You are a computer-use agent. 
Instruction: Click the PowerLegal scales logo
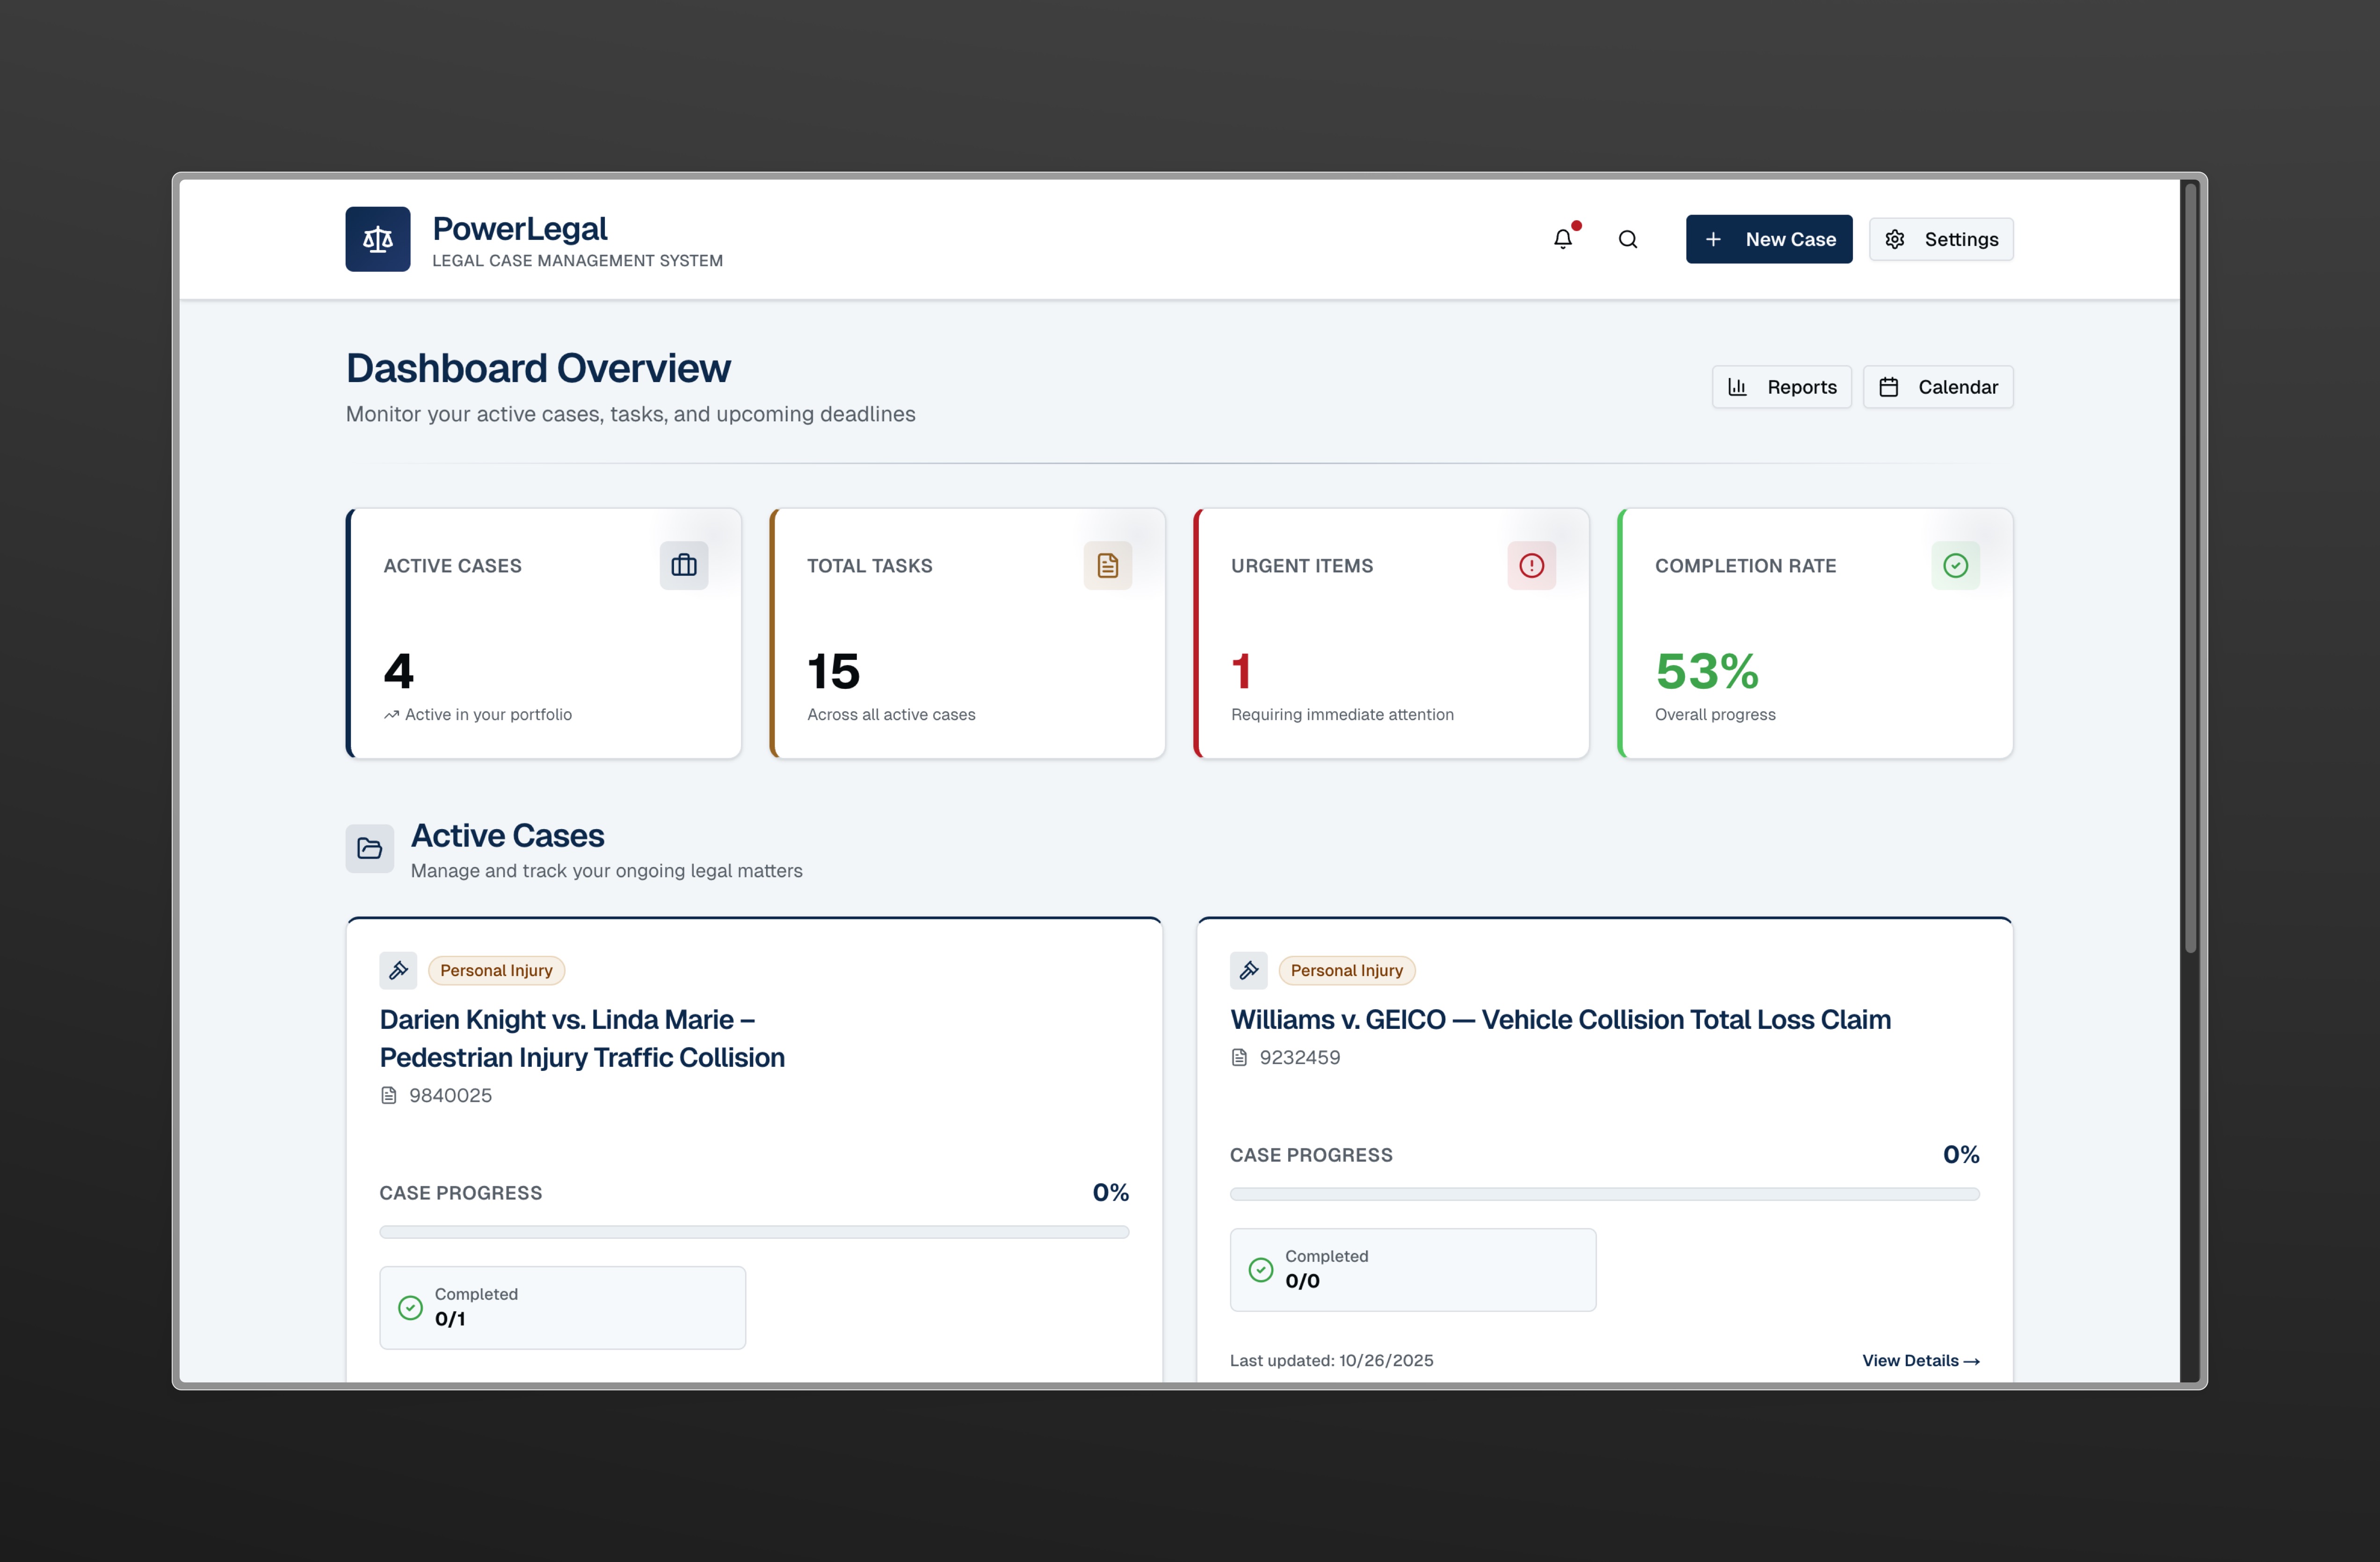point(378,239)
